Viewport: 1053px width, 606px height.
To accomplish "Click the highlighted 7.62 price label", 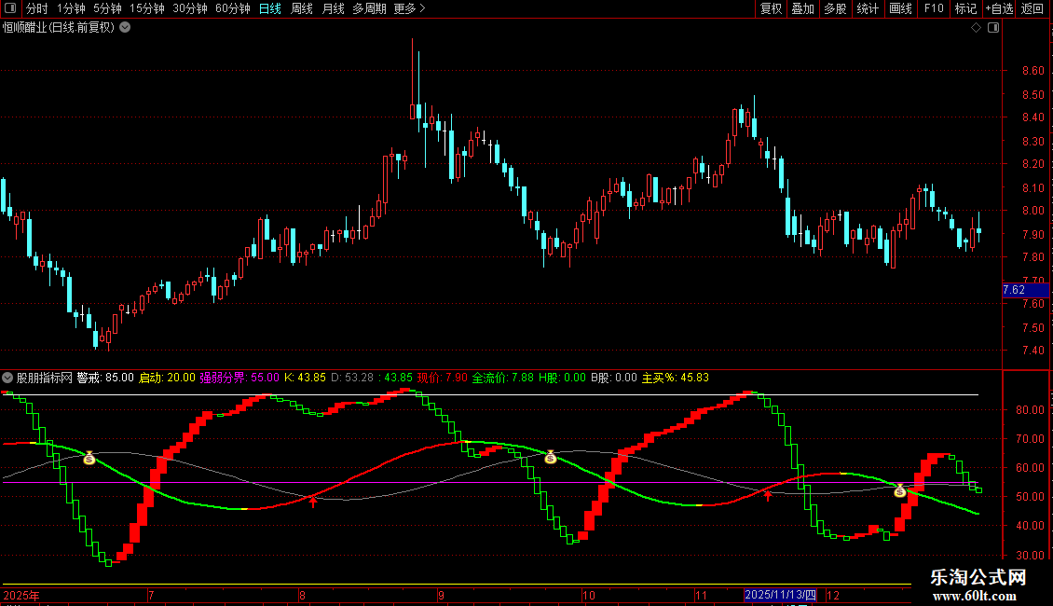I will 1025,290.
